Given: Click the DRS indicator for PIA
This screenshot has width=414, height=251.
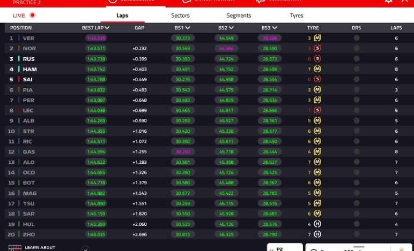Looking at the screenshot, I should pyautogui.click(x=356, y=90).
